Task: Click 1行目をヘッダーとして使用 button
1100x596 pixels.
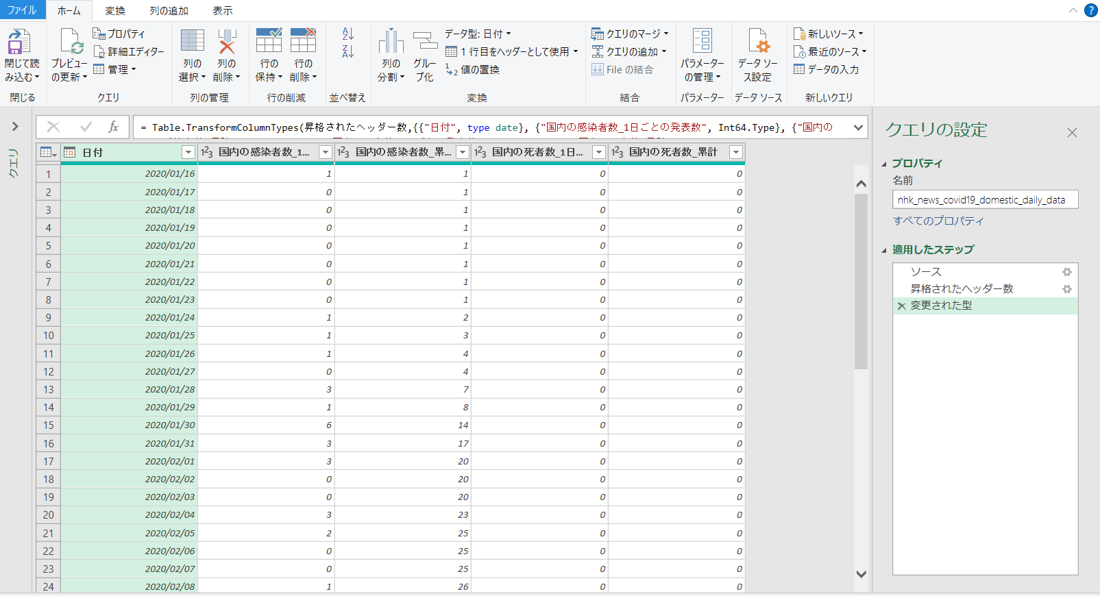Action: (511, 51)
